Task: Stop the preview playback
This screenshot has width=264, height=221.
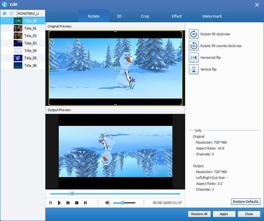Action: pos(77,203)
